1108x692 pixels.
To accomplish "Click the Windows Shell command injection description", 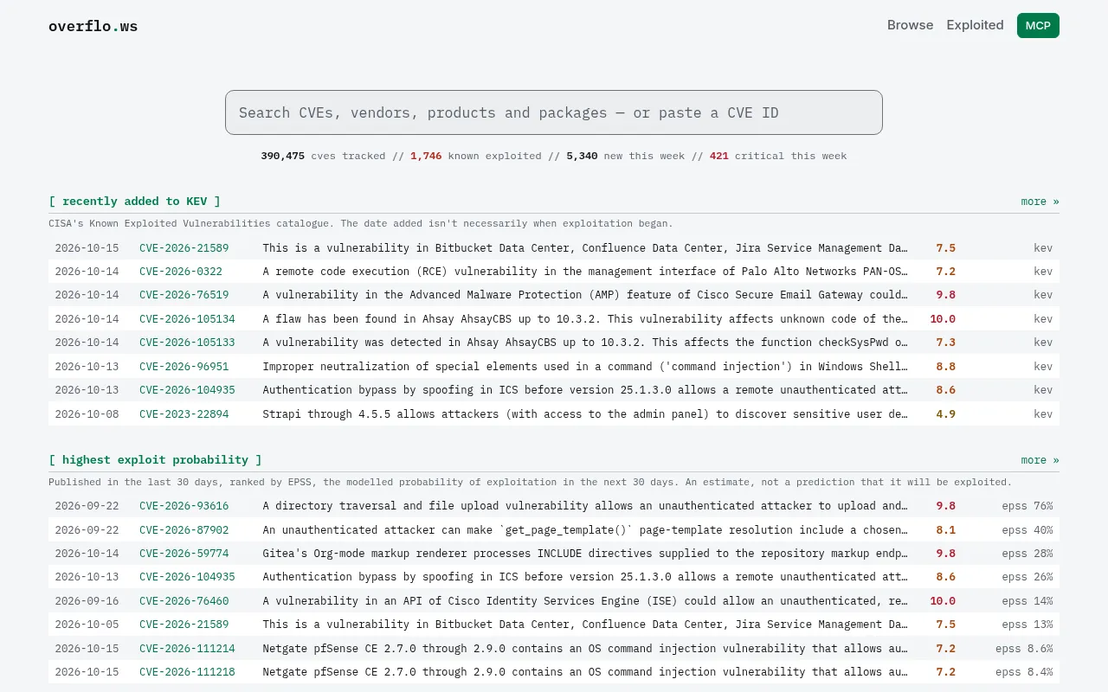I will click(585, 367).
